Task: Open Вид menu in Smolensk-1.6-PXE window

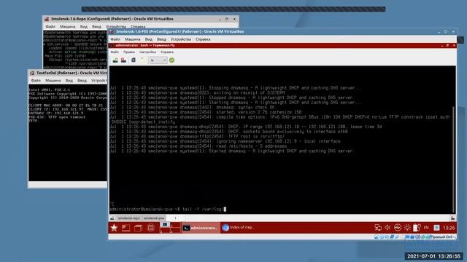Action: point(149,39)
